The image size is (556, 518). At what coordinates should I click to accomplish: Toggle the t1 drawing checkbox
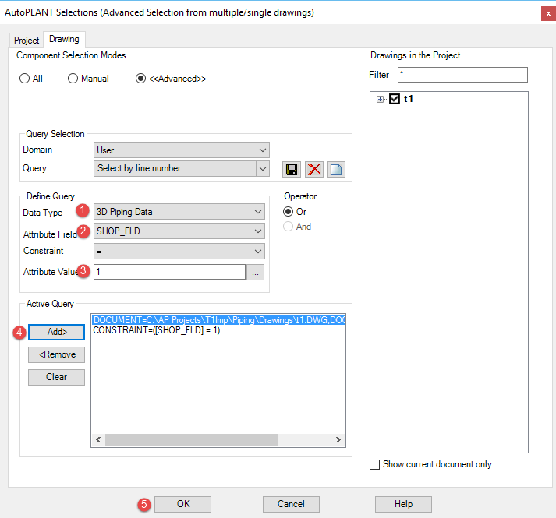point(395,99)
